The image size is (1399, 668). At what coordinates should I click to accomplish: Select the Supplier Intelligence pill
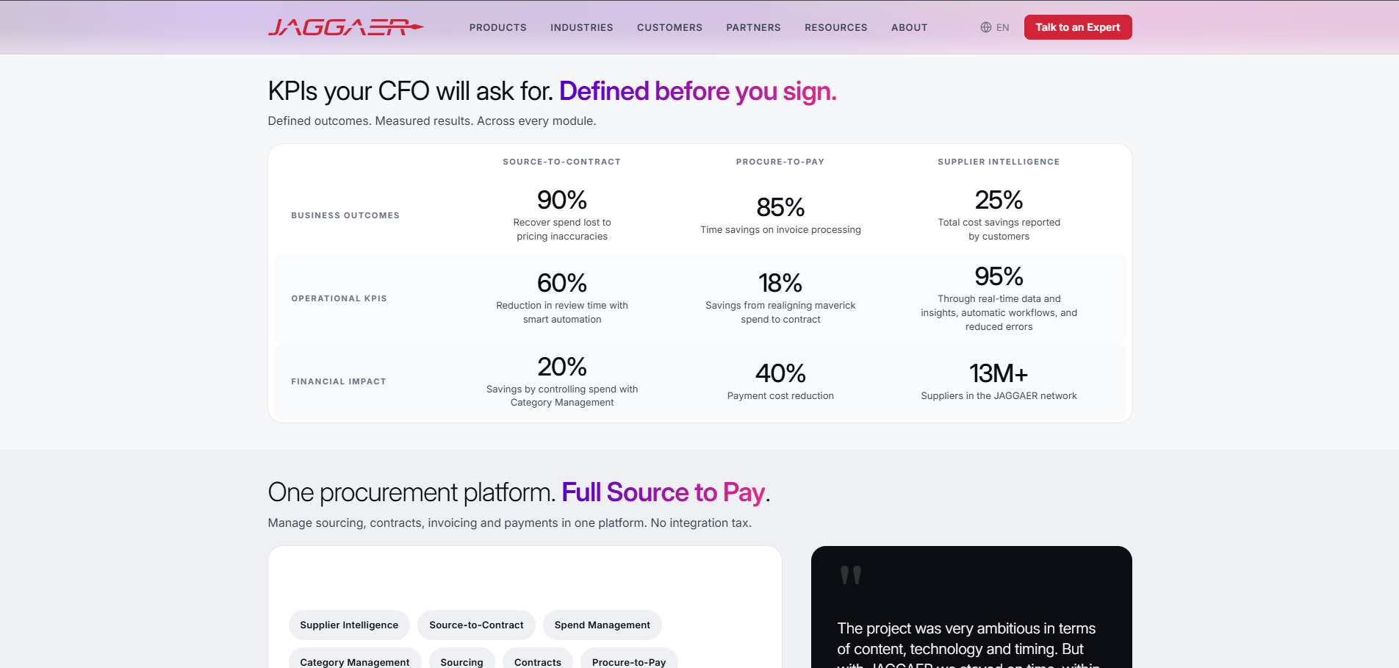pyautogui.click(x=349, y=625)
